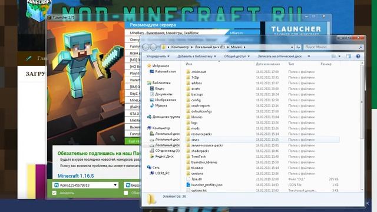377x212 pixels.
Task: Show more toolbar commands chevron
Action: point(309,57)
